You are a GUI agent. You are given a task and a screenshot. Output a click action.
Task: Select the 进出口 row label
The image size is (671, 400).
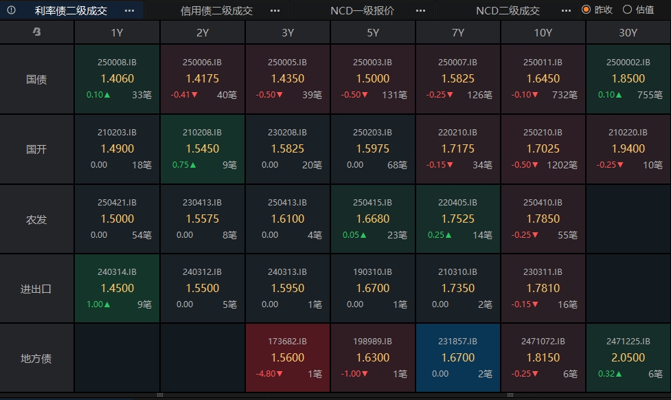pyautogui.click(x=36, y=289)
